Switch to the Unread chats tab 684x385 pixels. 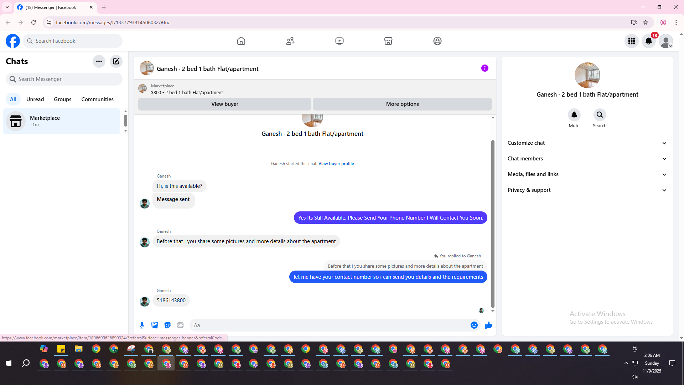coord(35,99)
